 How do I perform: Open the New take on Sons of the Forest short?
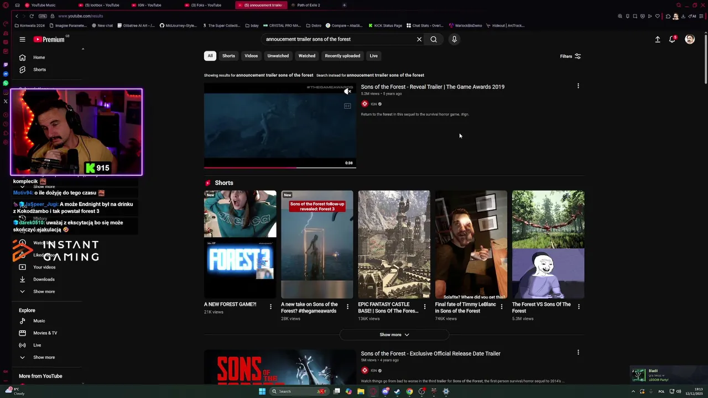317,244
